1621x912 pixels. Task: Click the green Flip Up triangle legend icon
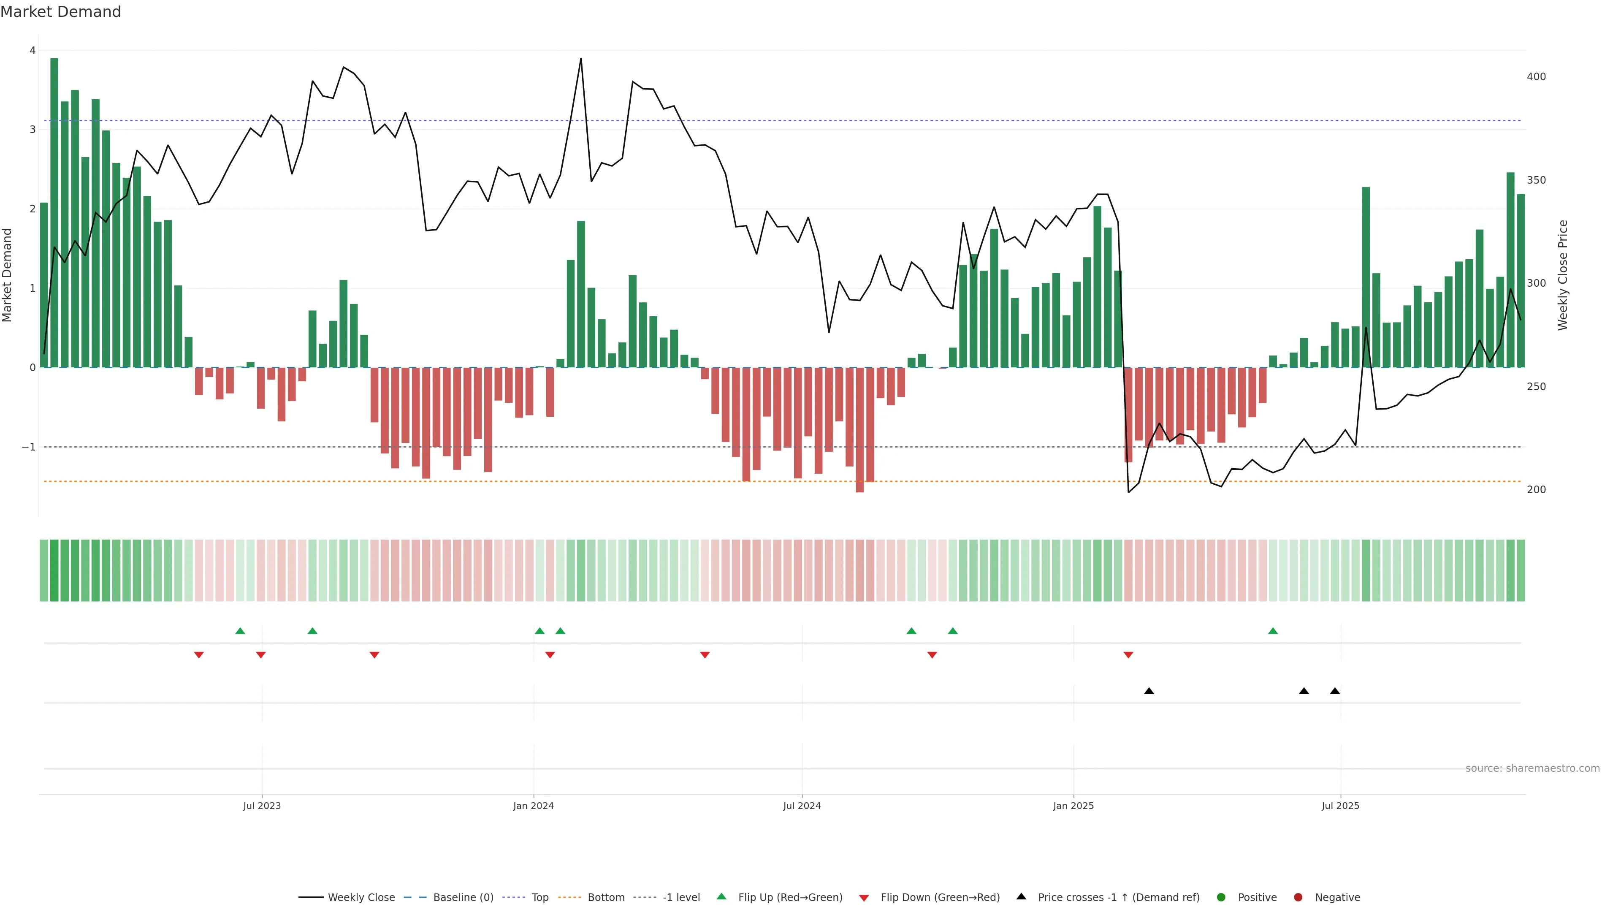click(721, 896)
